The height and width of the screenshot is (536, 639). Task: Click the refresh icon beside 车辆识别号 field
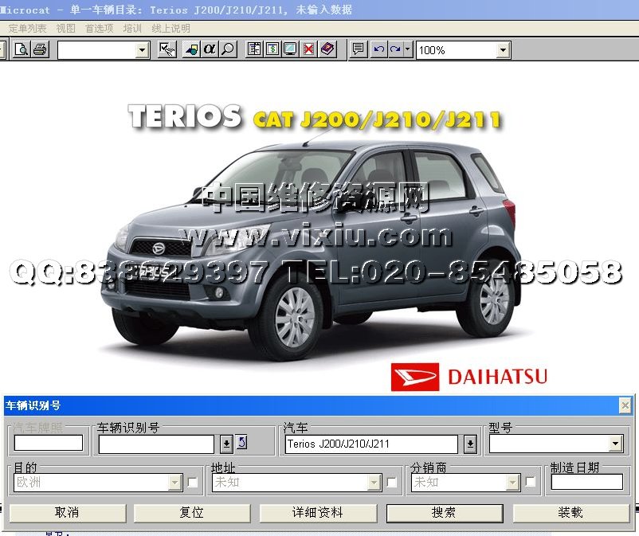tap(241, 443)
